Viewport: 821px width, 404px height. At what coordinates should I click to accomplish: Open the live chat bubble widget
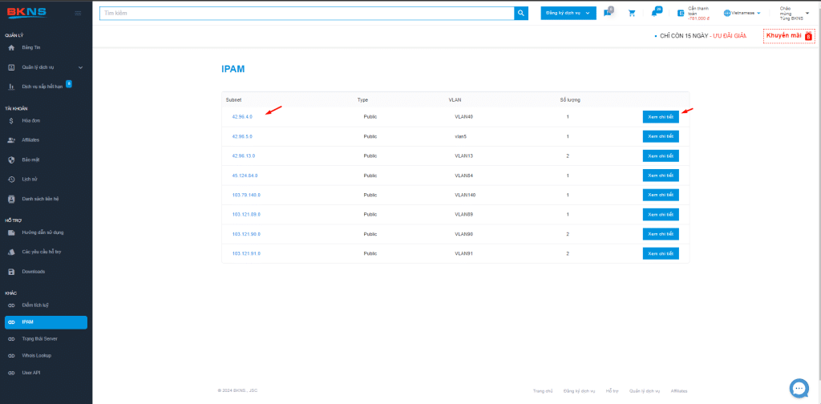[798, 388]
